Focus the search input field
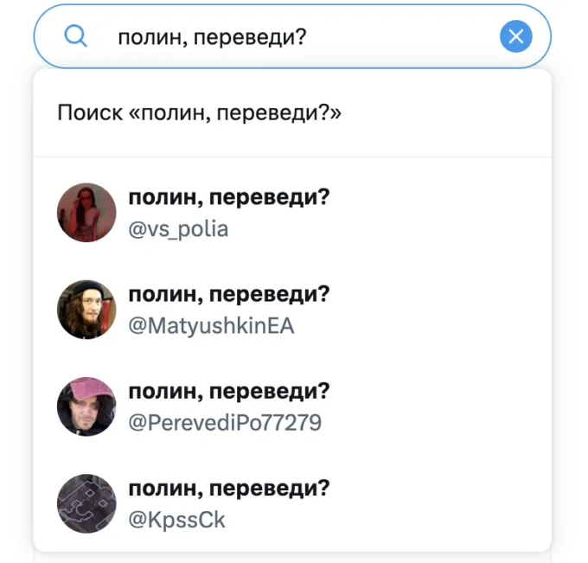The image size is (588, 563). [x=294, y=36]
